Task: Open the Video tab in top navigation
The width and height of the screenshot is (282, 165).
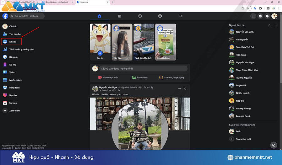Action: 140,16
